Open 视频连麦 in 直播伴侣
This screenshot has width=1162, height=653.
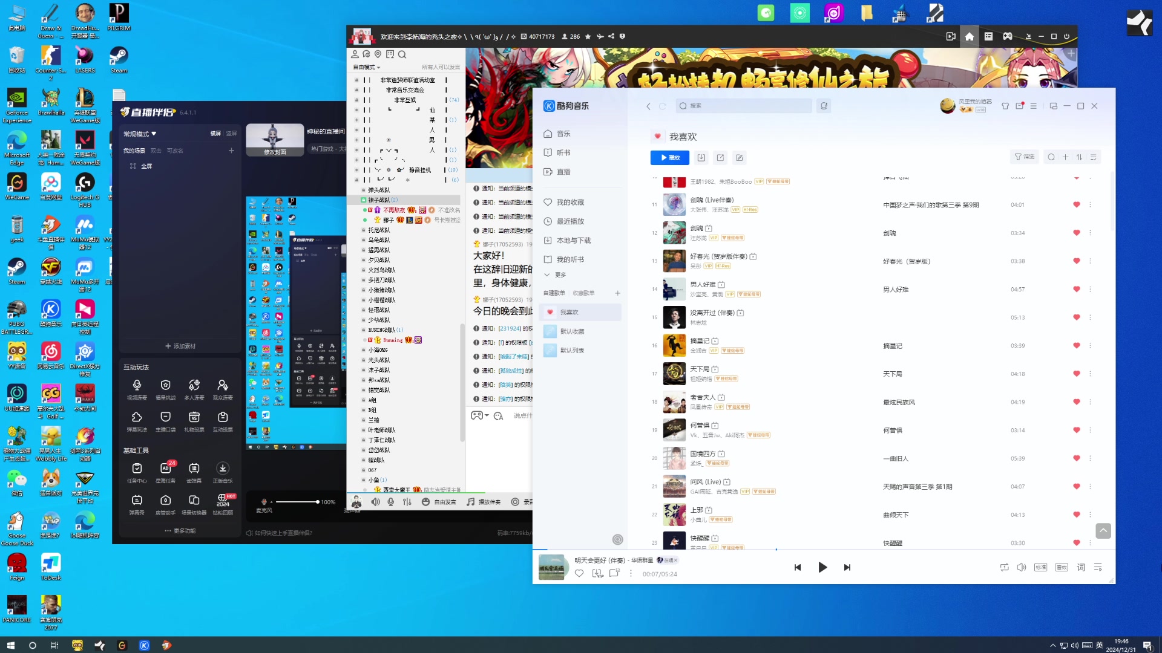tap(137, 389)
